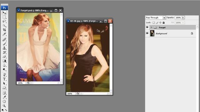Click 02-30.jpg vertical scrollbar down arrow

point(111,90)
